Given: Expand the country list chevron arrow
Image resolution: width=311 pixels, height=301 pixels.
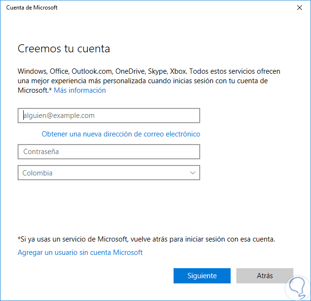Looking at the screenshot, I should pyautogui.click(x=193, y=173).
